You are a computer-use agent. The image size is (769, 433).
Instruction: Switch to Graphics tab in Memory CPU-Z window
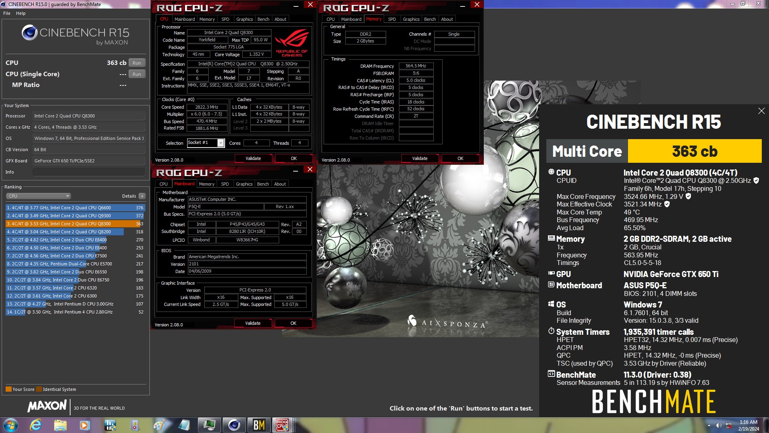tap(411, 19)
